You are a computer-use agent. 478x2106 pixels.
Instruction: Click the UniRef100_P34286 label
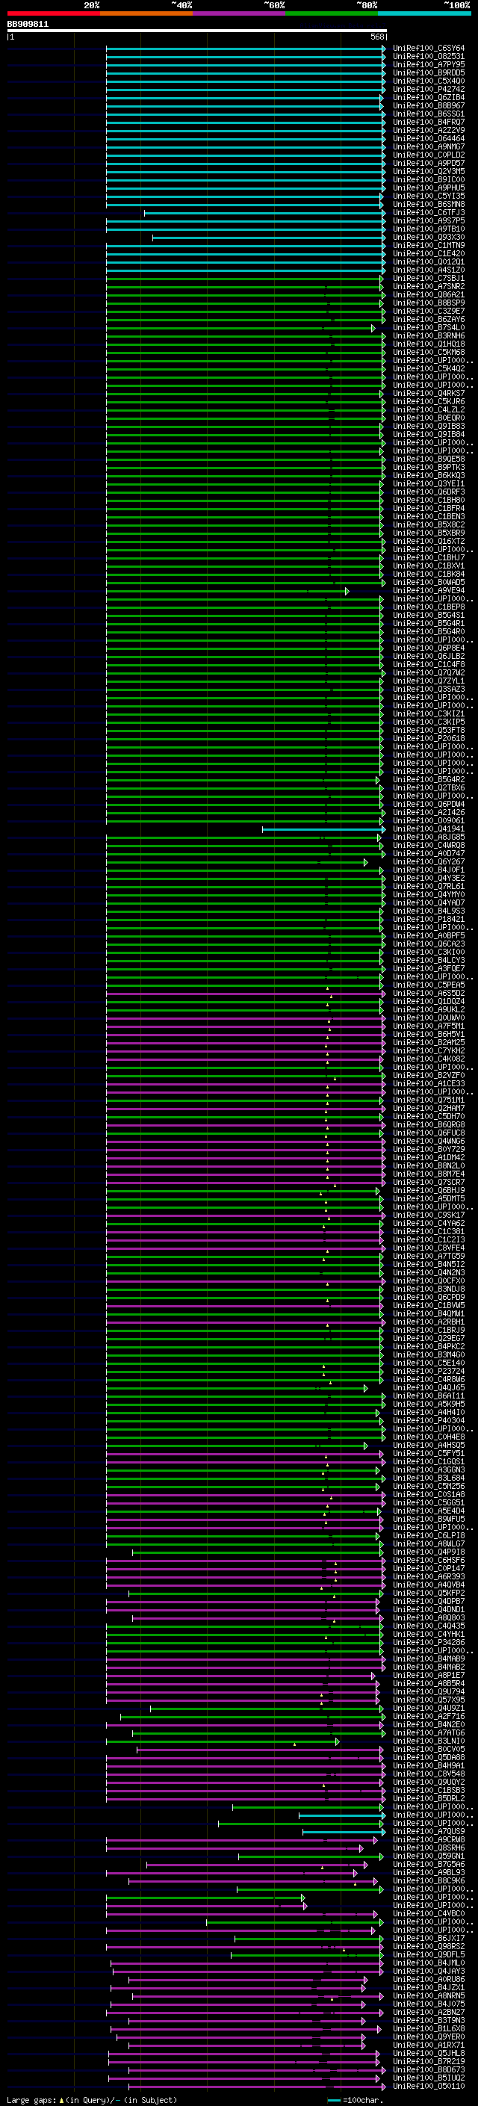(x=429, y=1641)
